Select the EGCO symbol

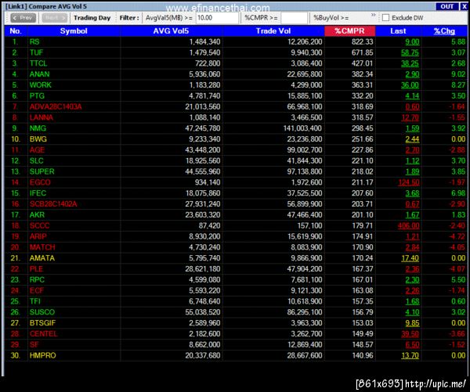40,182
